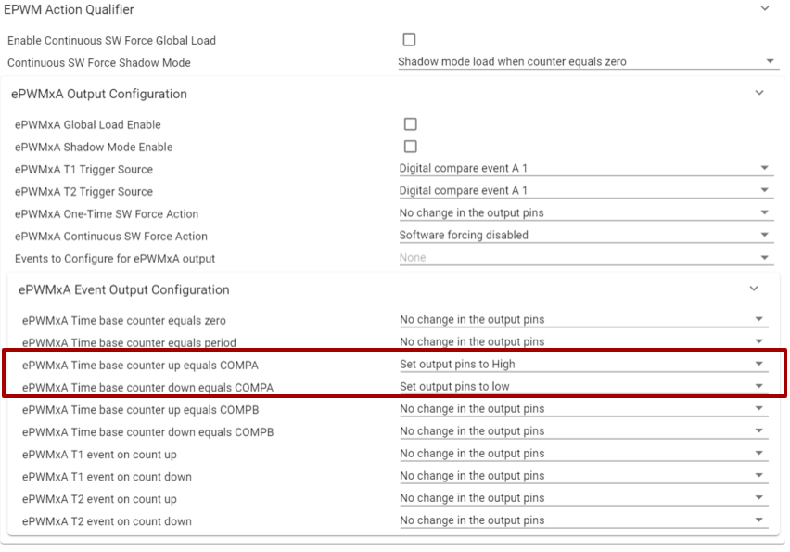790x552 pixels.
Task: Open ePWMxA T1 Trigger Source dropdown
Action: click(584, 169)
